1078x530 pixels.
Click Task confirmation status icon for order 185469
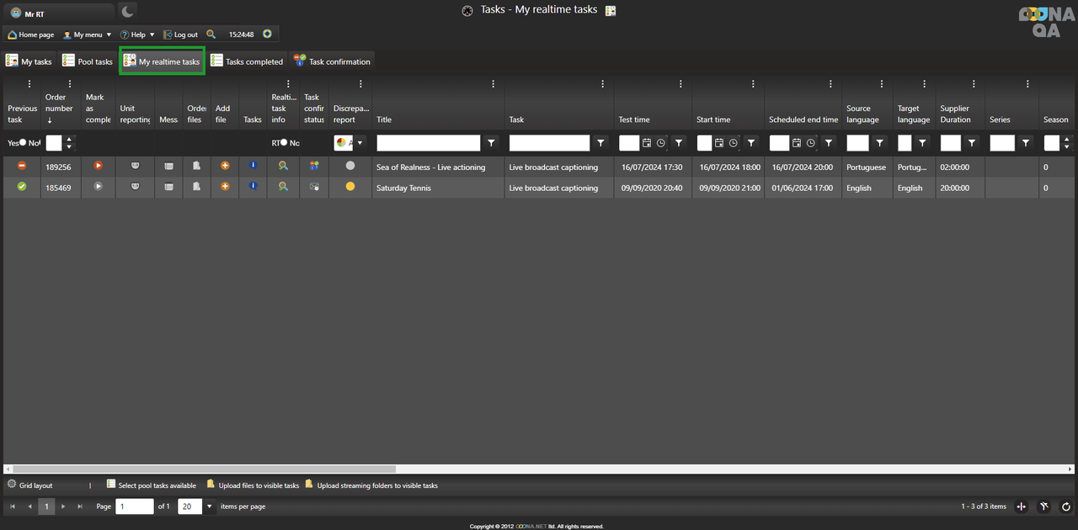314,187
